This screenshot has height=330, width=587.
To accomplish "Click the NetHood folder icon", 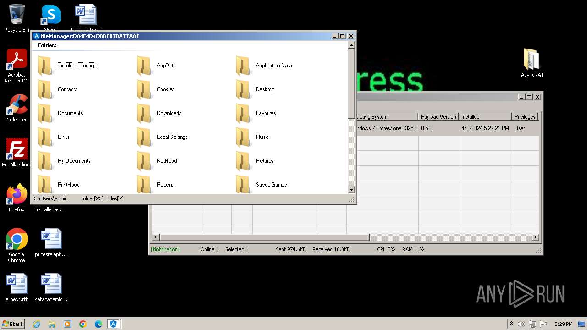I will pyautogui.click(x=144, y=161).
